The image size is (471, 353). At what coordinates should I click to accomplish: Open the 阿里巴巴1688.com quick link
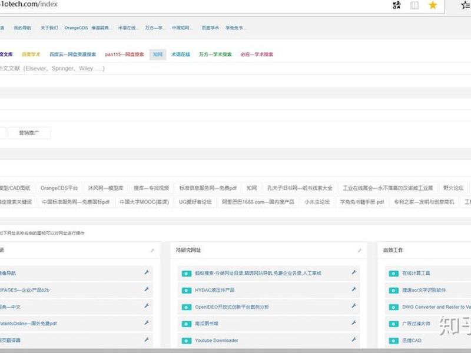click(258, 202)
